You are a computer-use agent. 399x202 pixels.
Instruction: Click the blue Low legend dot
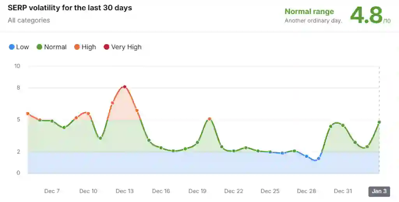pos(12,47)
